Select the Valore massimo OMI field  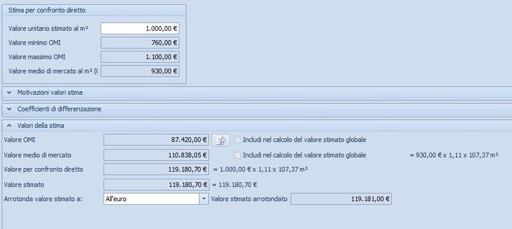click(x=140, y=57)
